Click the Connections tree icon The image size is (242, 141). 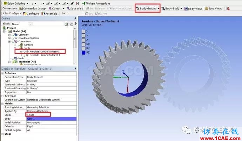pos(16,41)
